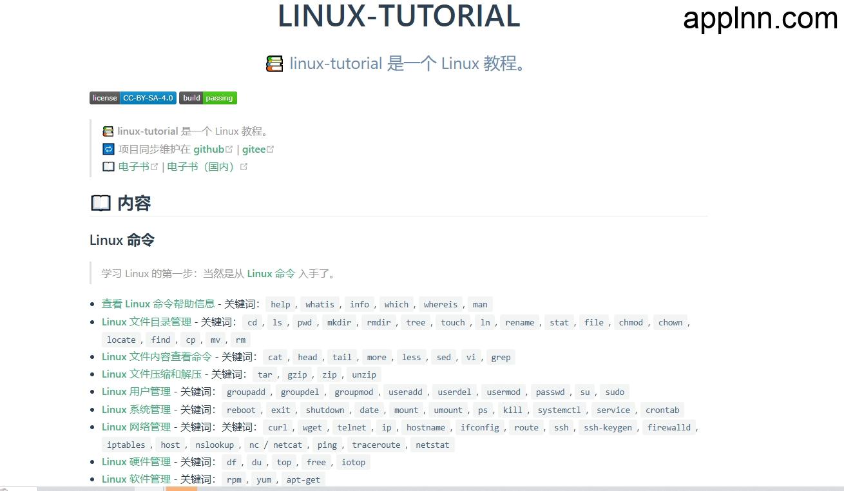The width and height of the screenshot is (844, 491).
Task: Click the usermod keyword
Action: pos(503,392)
